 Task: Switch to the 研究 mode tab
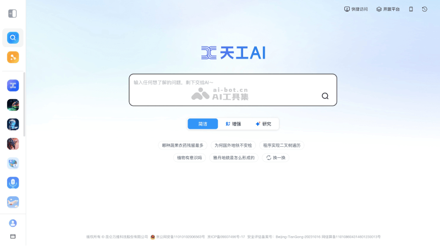click(263, 124)
